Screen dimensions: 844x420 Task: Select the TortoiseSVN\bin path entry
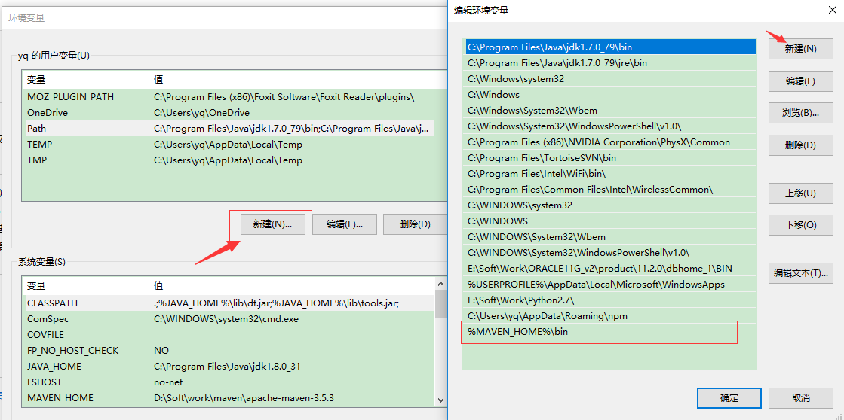[610, 158]
